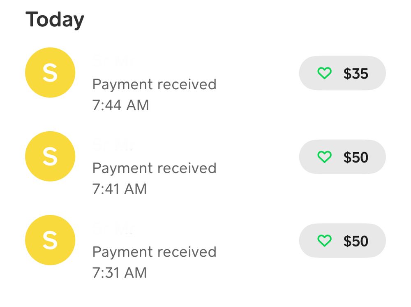View the "Payment received" entry from 7:31 AM
Image resolution: width=411 pixels, height=307 pixels.
click(154, 251)
